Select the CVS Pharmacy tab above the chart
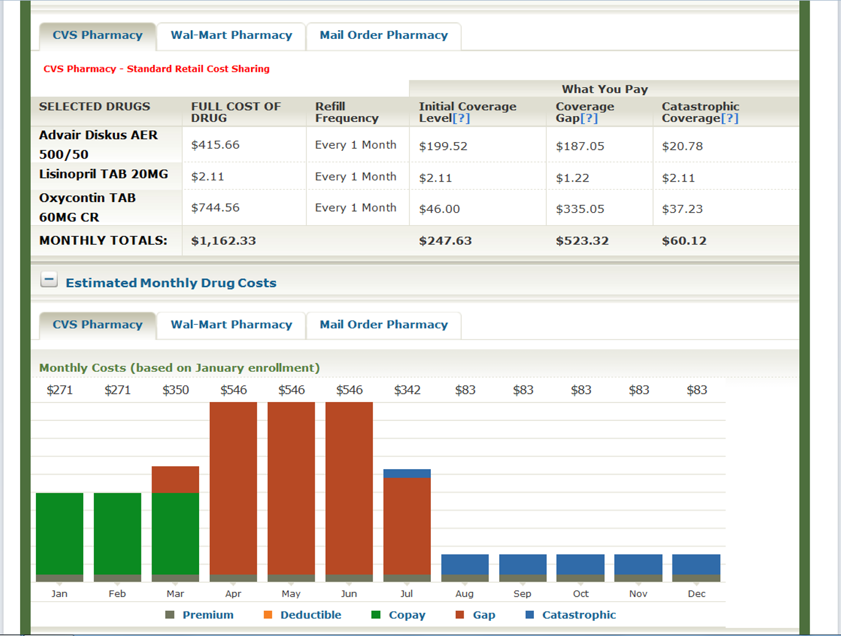841x636 pixels. pyautogui.click(x=98, y=325)
